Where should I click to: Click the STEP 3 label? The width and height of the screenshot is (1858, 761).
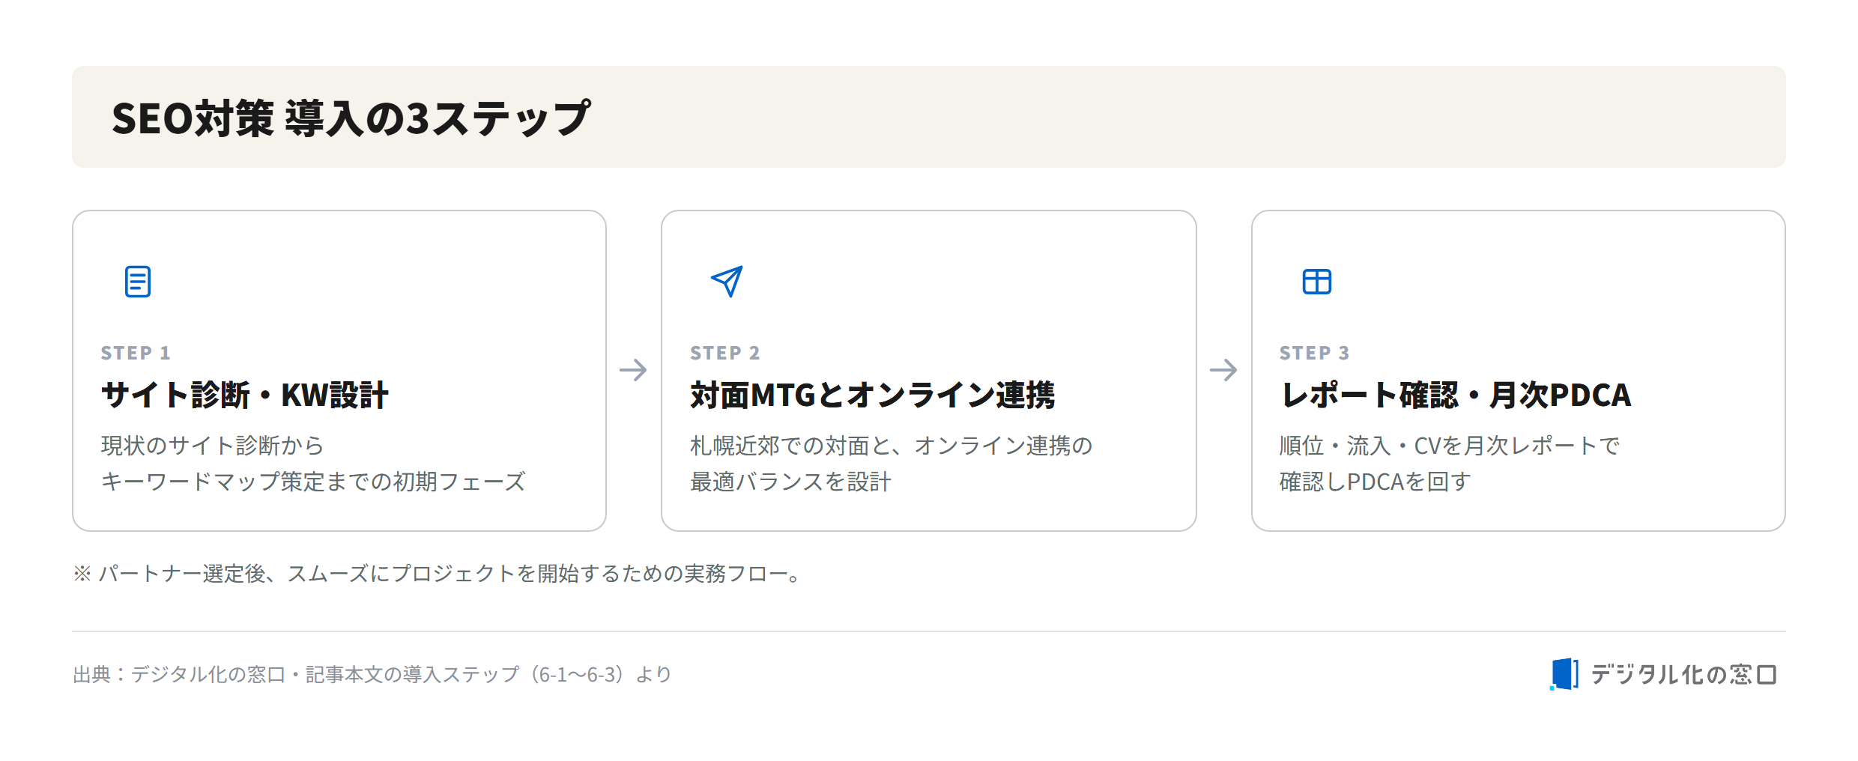pos(1314,353)
